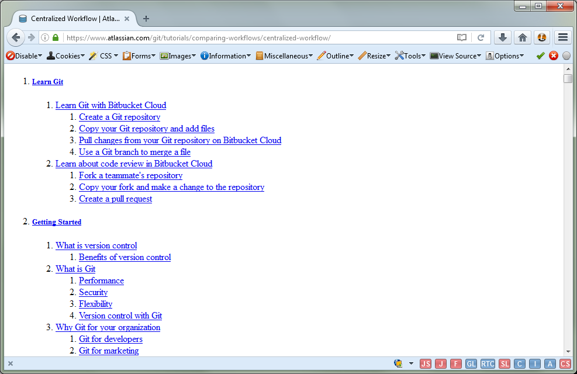
Task: Open the Disable dropdown menu
Action: tap(24, 56)
